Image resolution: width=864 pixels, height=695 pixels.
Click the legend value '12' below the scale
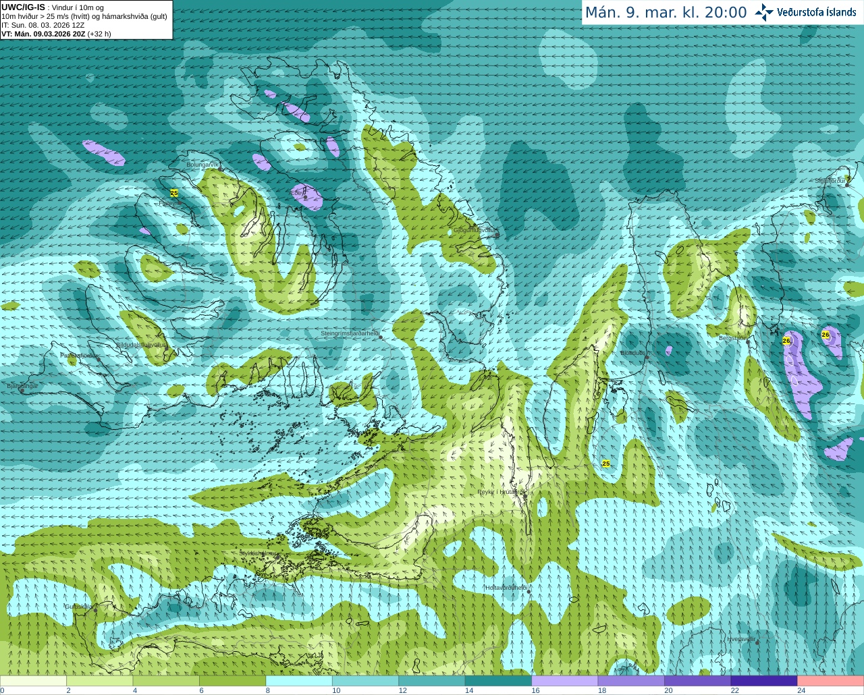click(402, 690)
